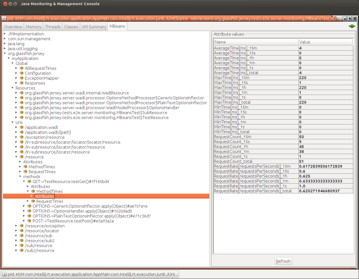Click the Configuration MBean icon
This screenshot has width=359, height=279.
(21, 73)
